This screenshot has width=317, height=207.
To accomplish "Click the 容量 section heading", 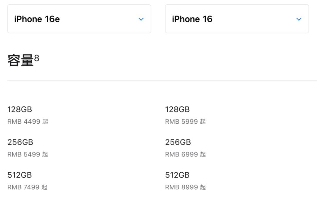I will click(21, 61).
